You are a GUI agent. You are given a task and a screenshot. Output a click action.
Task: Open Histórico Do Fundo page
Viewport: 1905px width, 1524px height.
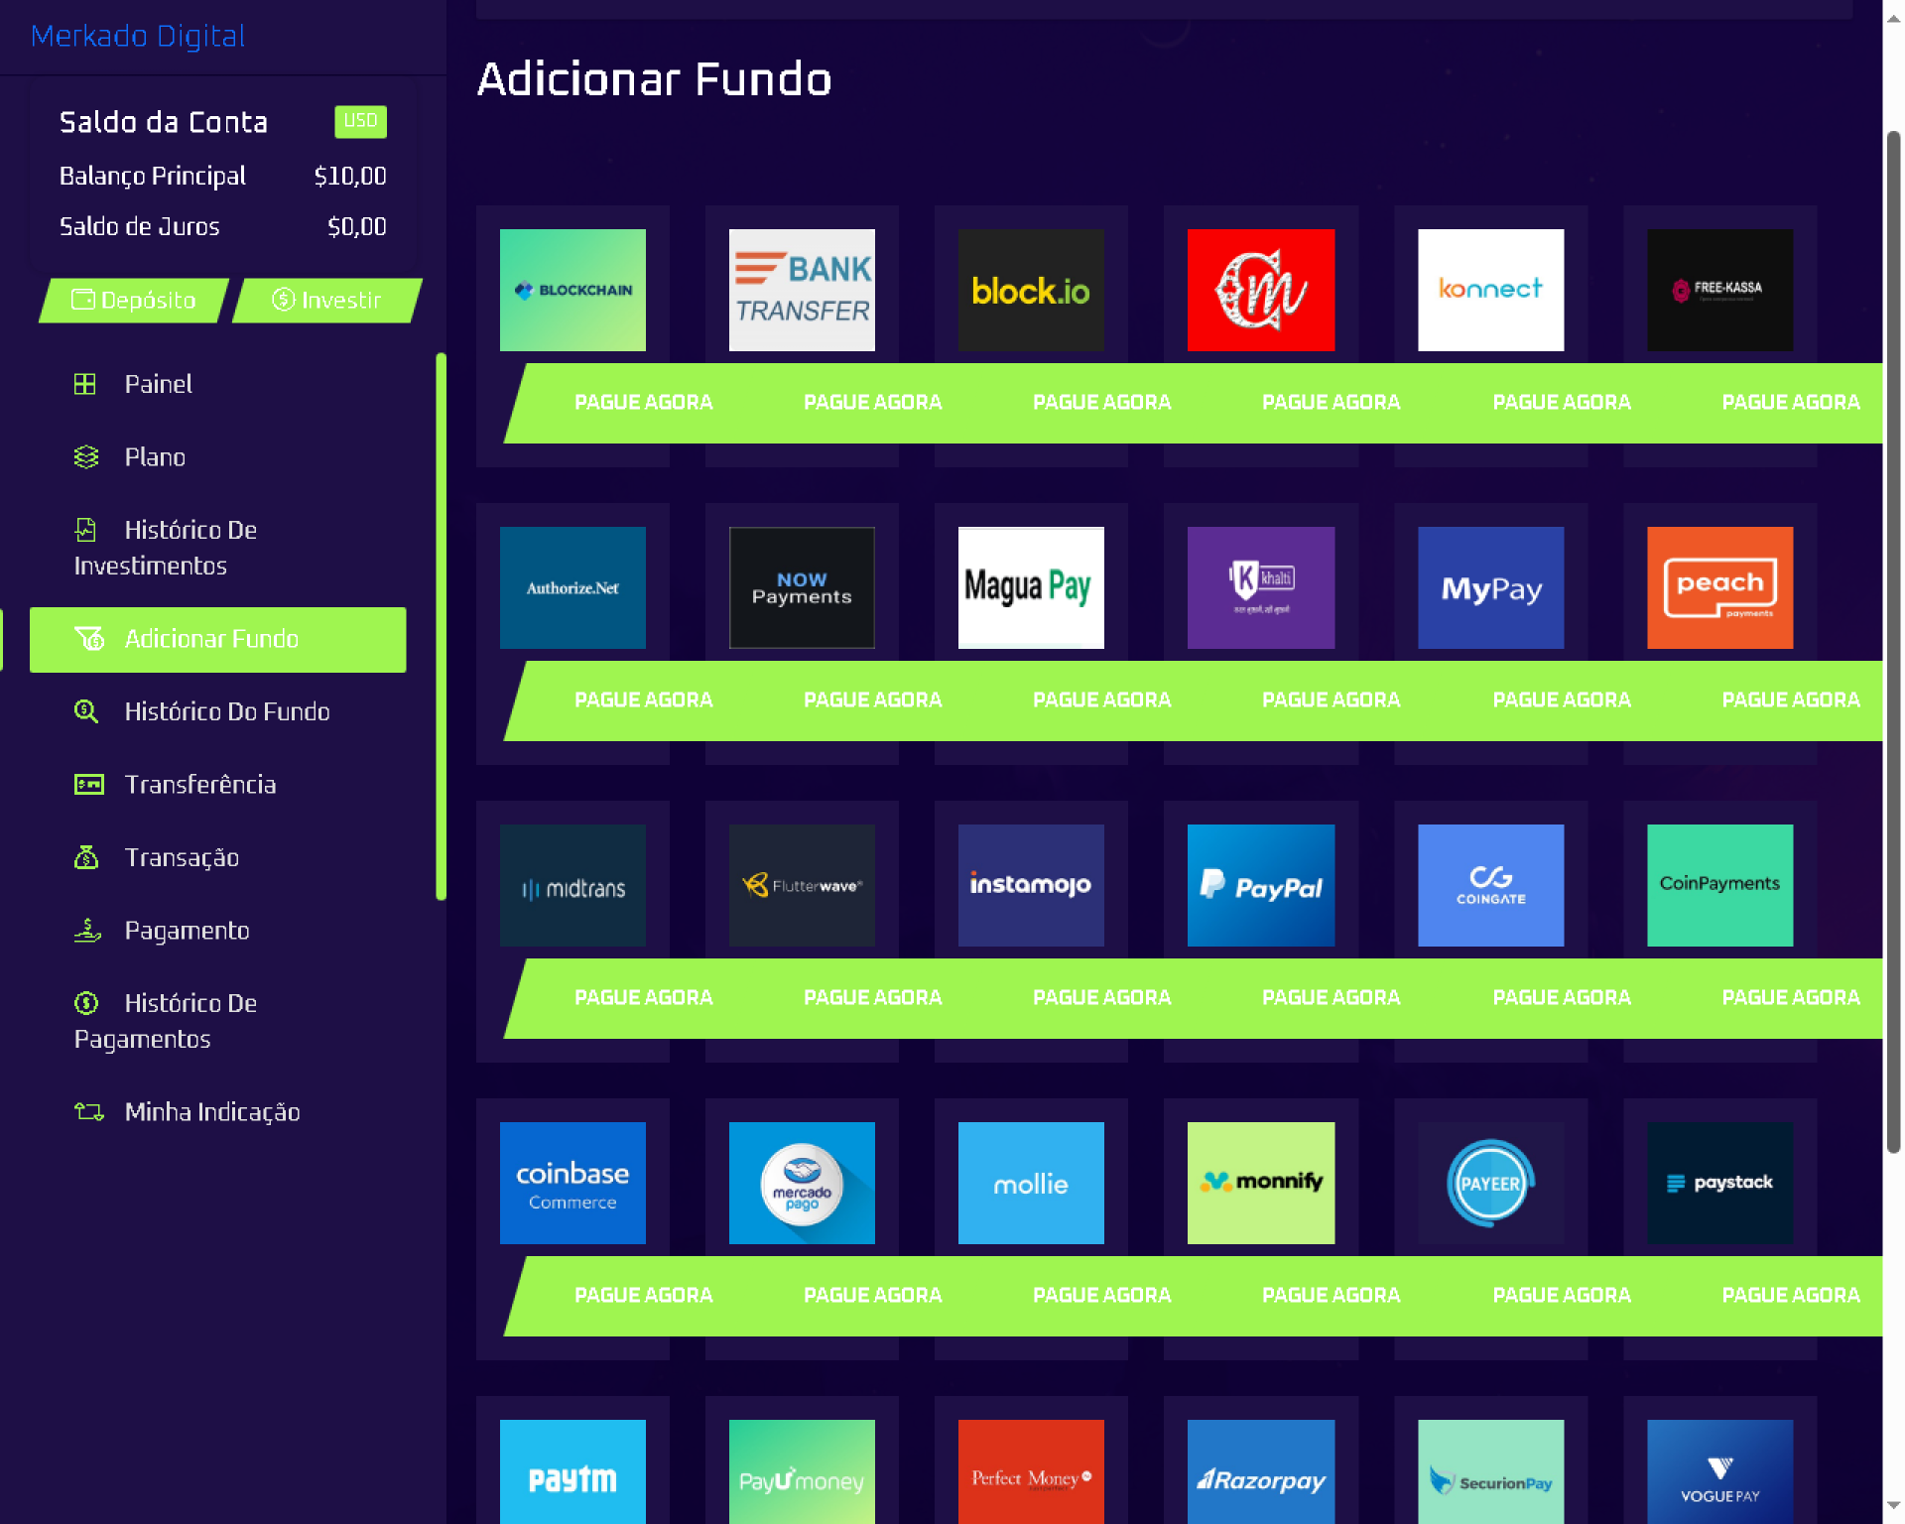226,711
